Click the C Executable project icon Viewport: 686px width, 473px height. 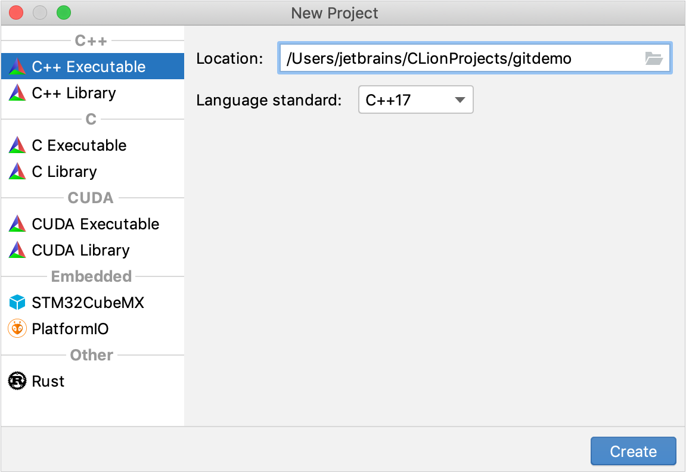(17, 145)
